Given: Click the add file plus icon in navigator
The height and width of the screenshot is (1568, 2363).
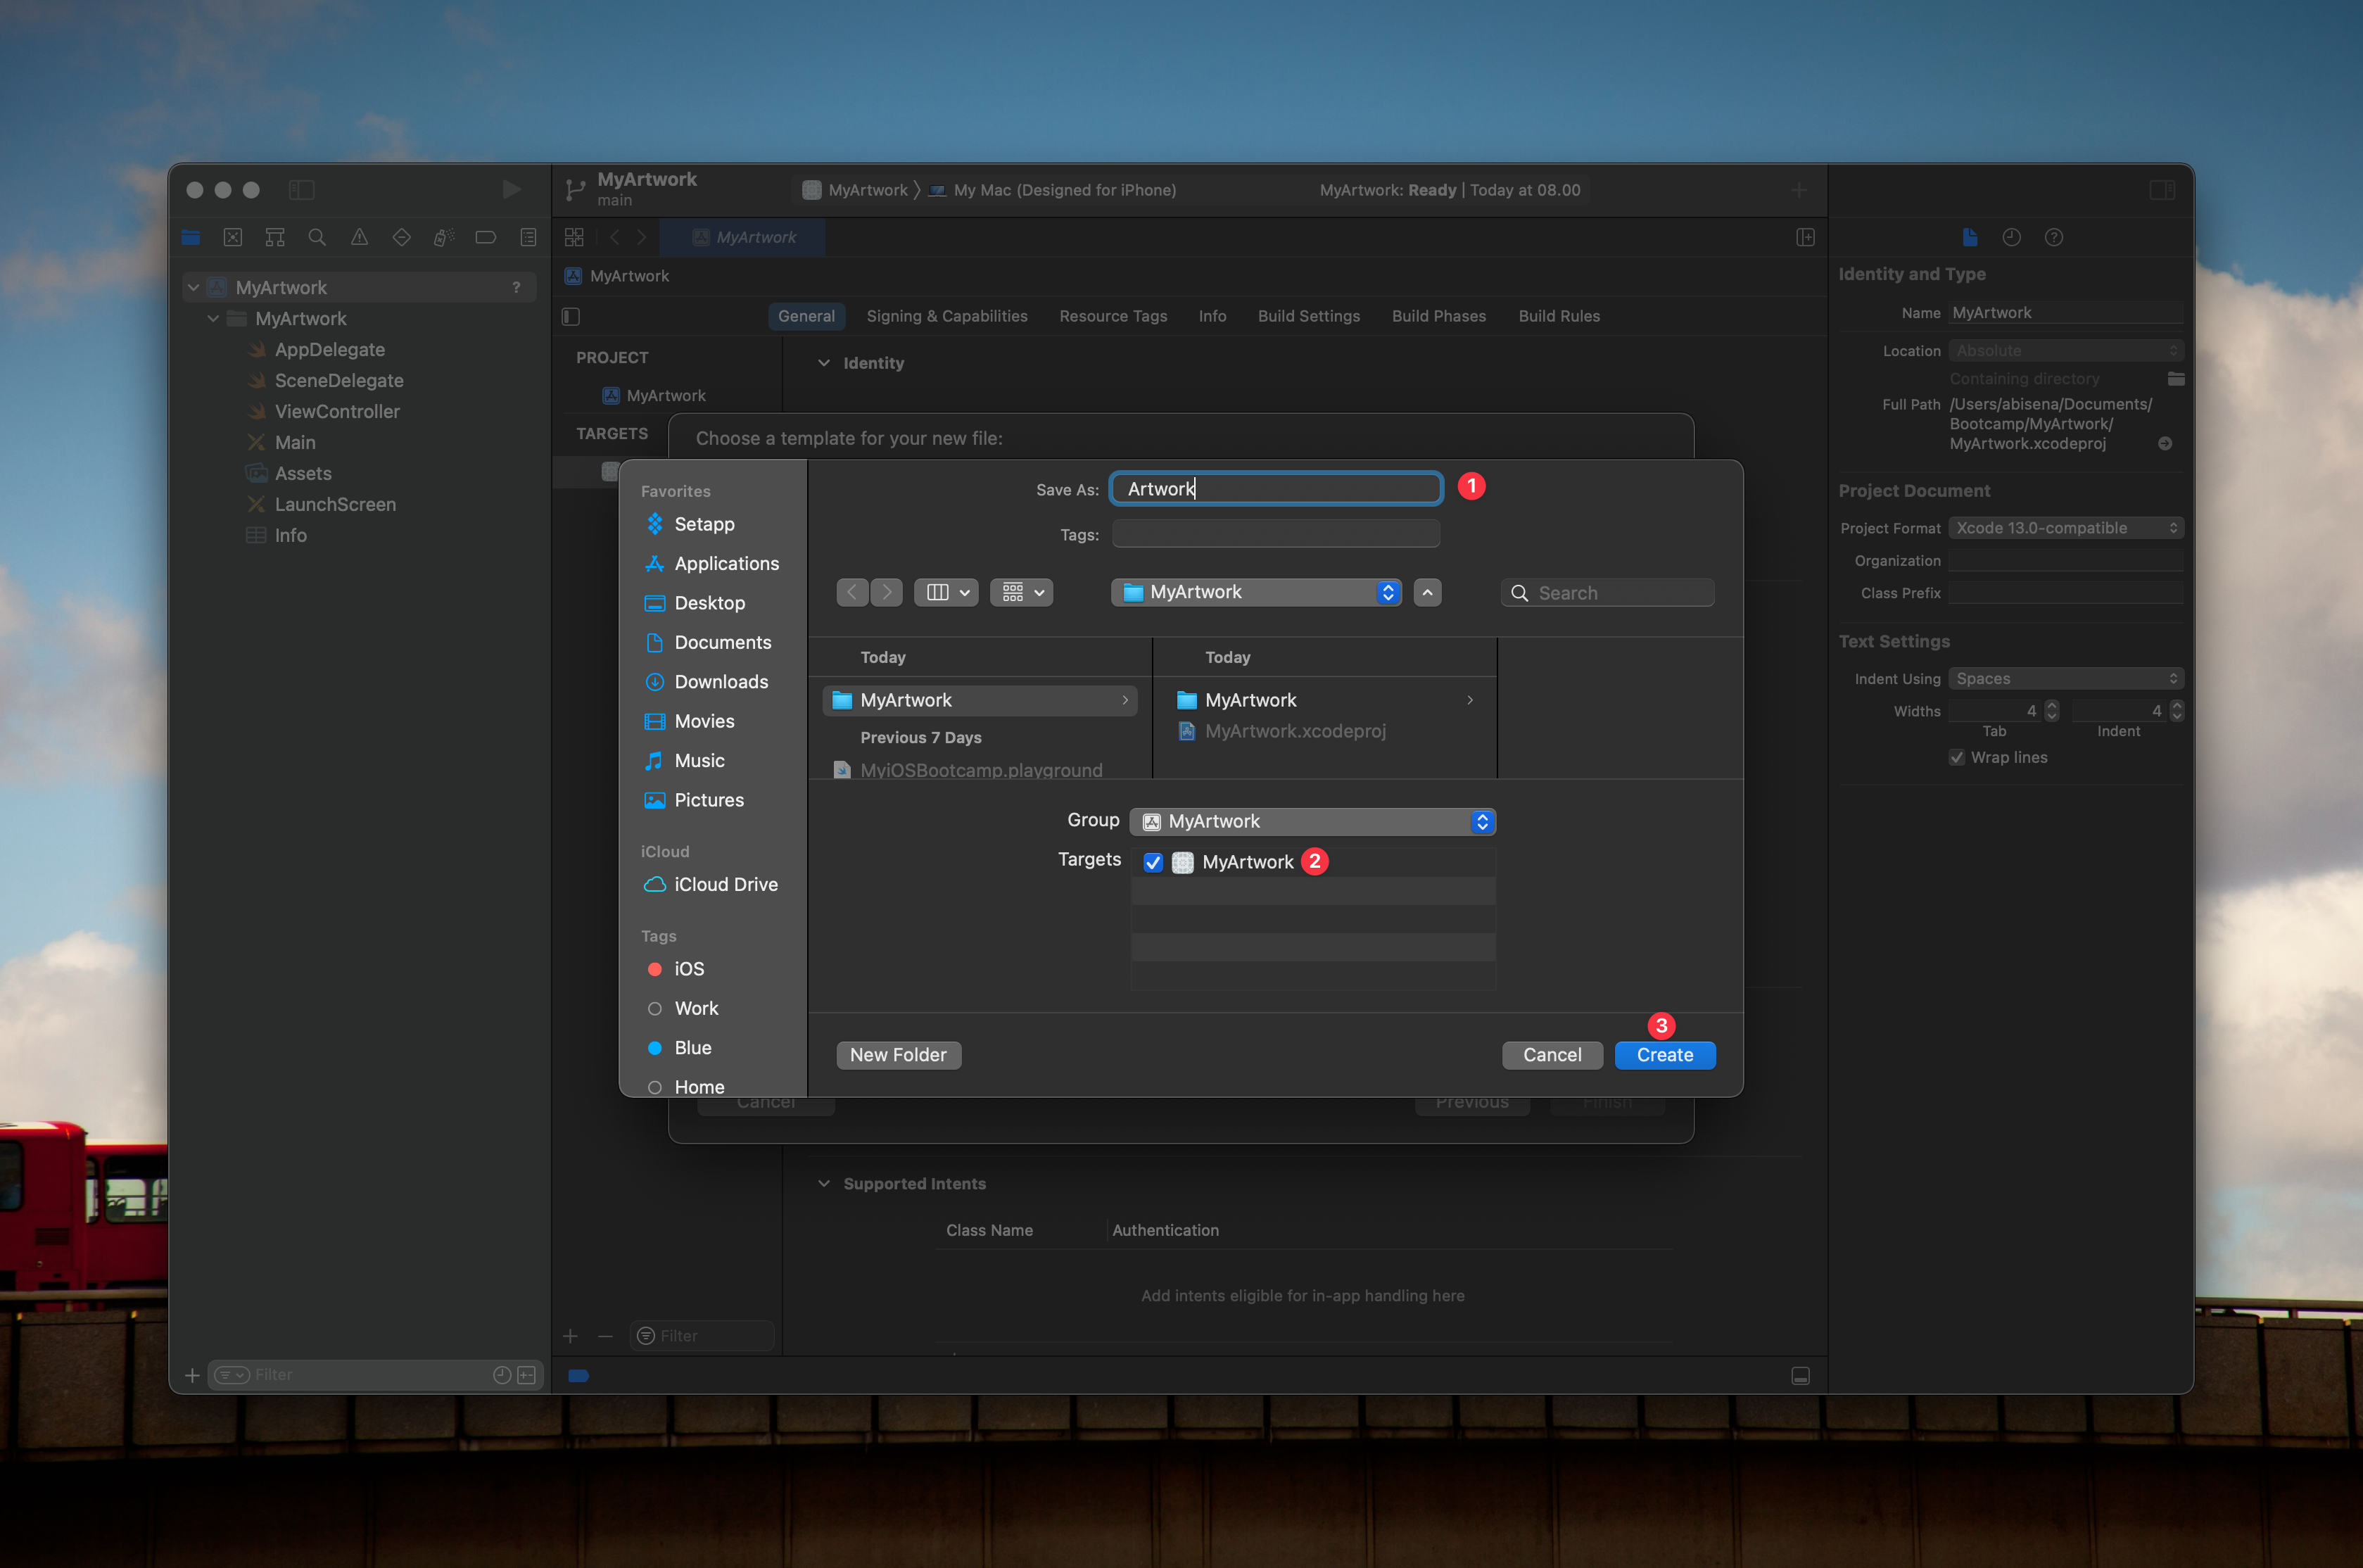Looking at the screenshot, I should click(192, 1375).
